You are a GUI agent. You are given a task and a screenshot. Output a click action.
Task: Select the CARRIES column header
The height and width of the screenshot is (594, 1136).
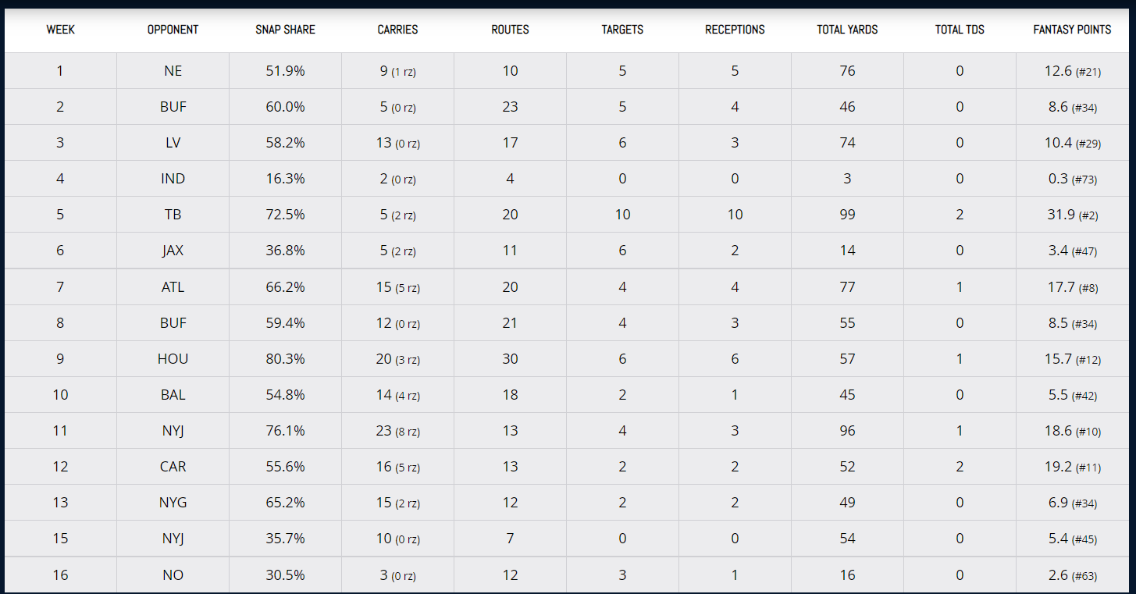397,30
